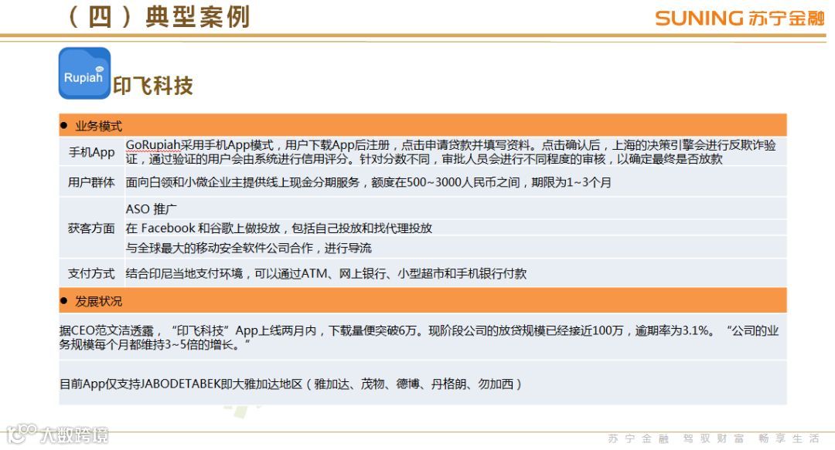This screenshot has height=450, width=835.
Task: Click the payment line mentioning ATM、网上银行
Action: tap(326, 273)
